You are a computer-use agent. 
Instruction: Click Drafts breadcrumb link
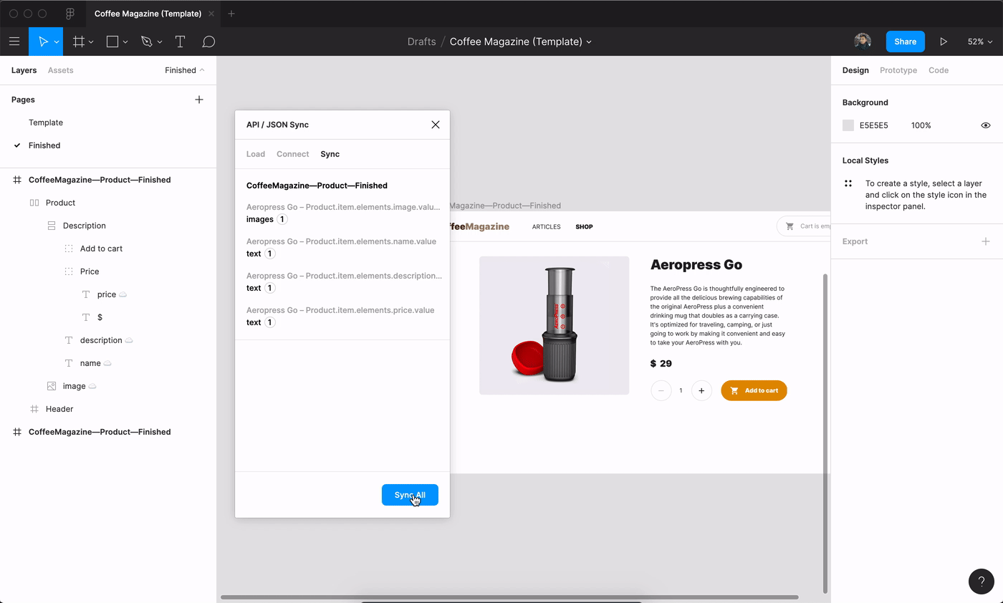click(x=421, y=42)
